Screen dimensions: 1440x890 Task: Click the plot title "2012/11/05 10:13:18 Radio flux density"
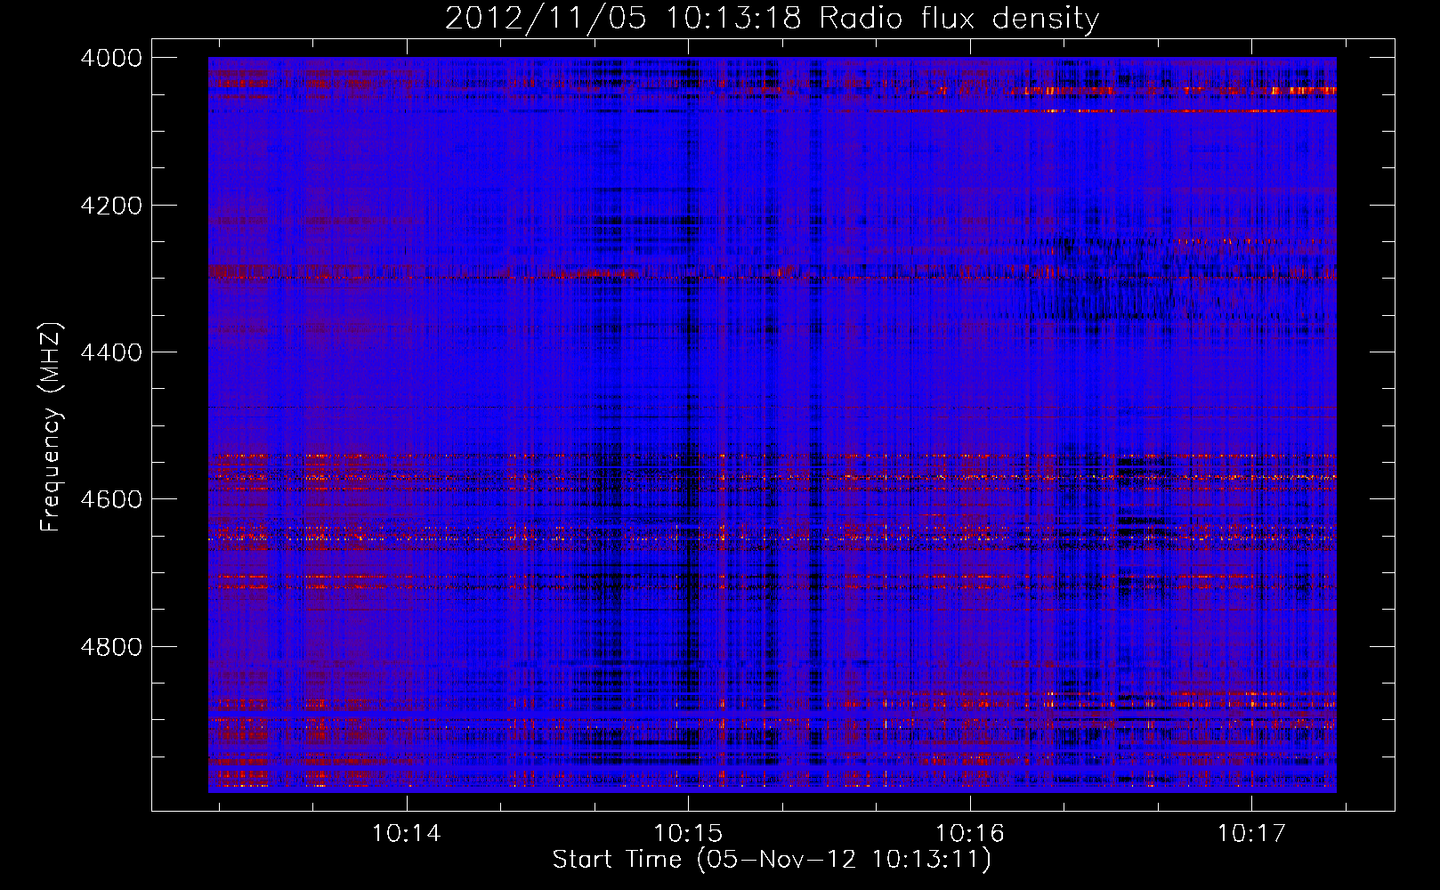[772, 19]
